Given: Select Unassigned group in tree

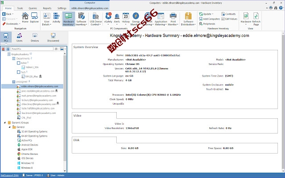Looking at the screenshot, I should [x=21, y=82].
